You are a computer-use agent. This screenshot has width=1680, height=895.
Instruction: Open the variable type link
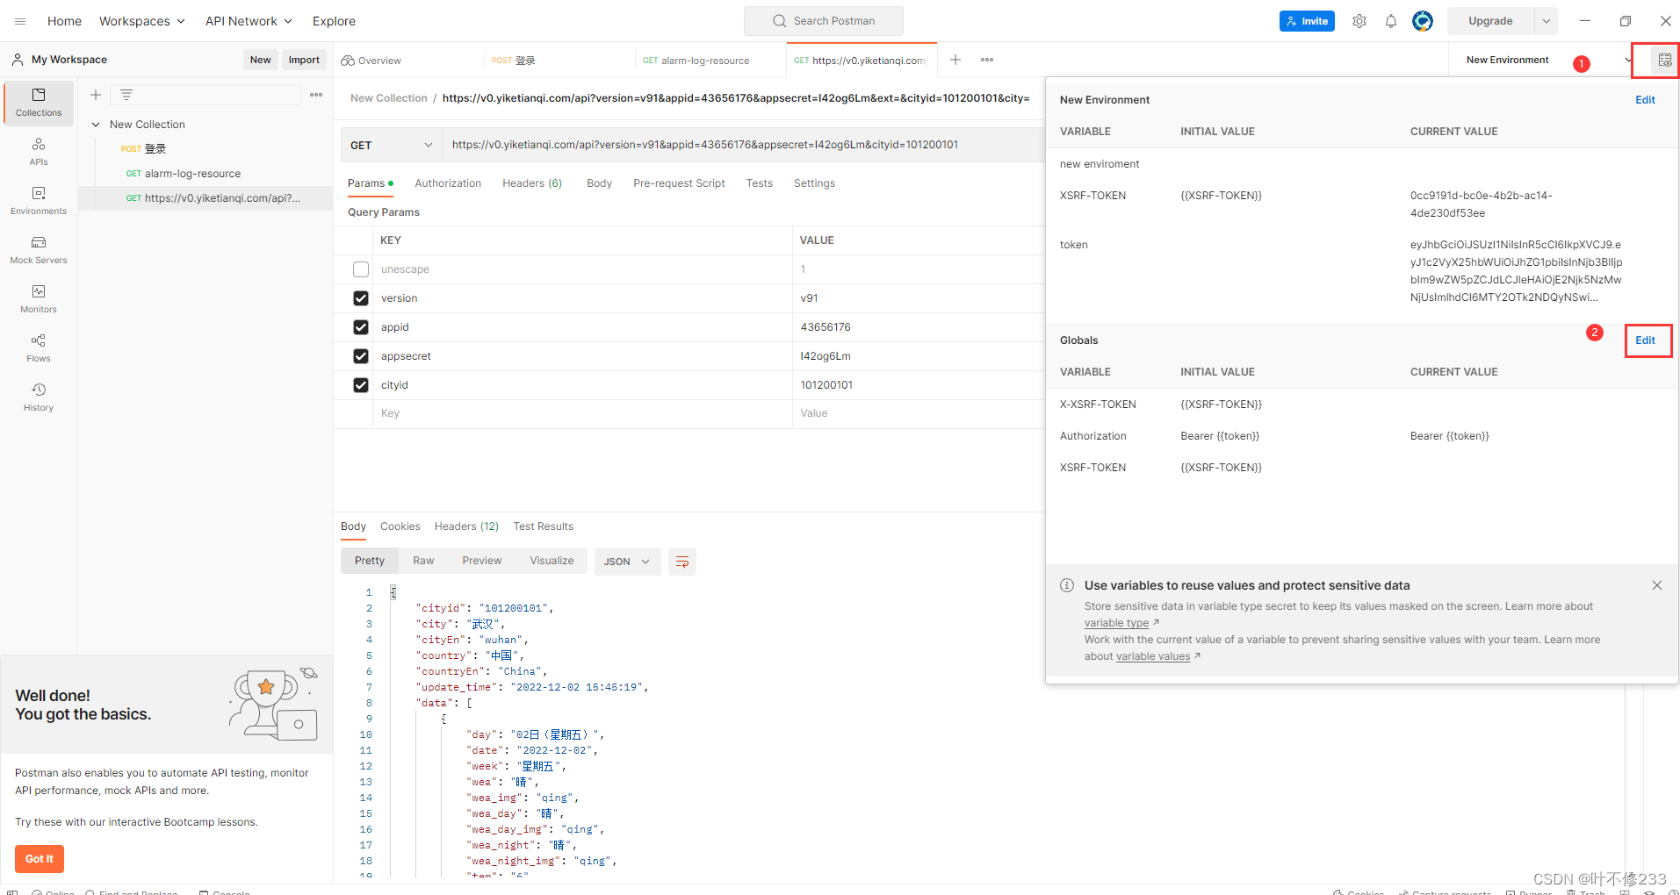(1117, 623)
